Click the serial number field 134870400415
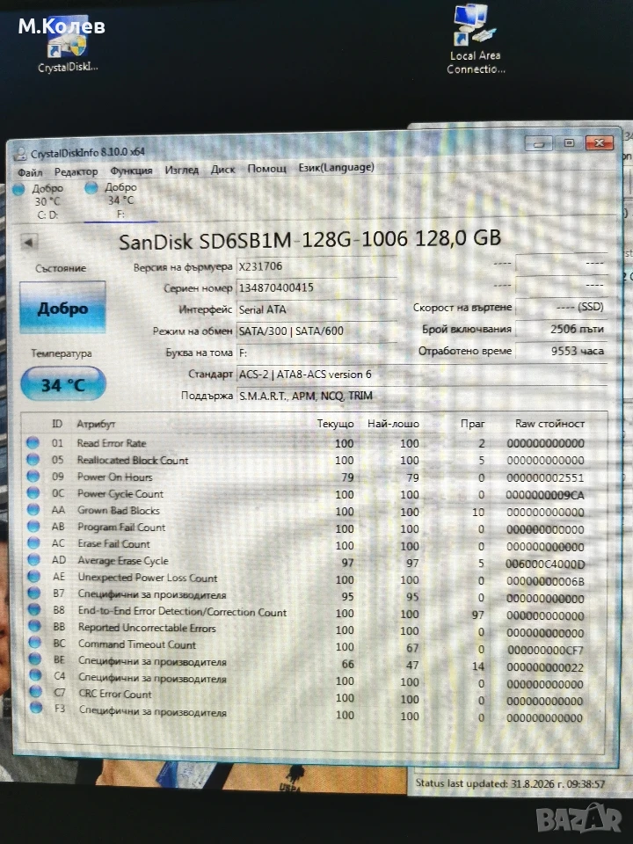This screenshot has width=633, height=844. tap(317, 288)
